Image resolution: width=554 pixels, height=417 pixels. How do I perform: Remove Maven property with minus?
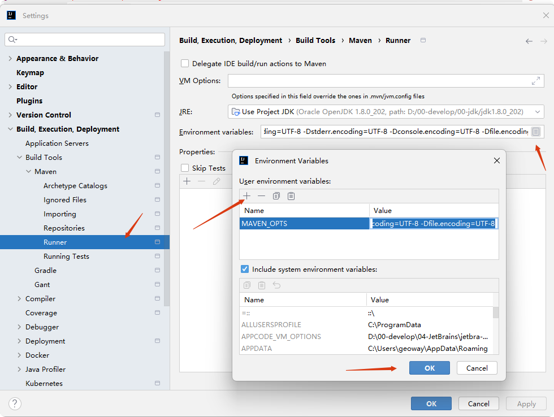click(x=202, y=181)
